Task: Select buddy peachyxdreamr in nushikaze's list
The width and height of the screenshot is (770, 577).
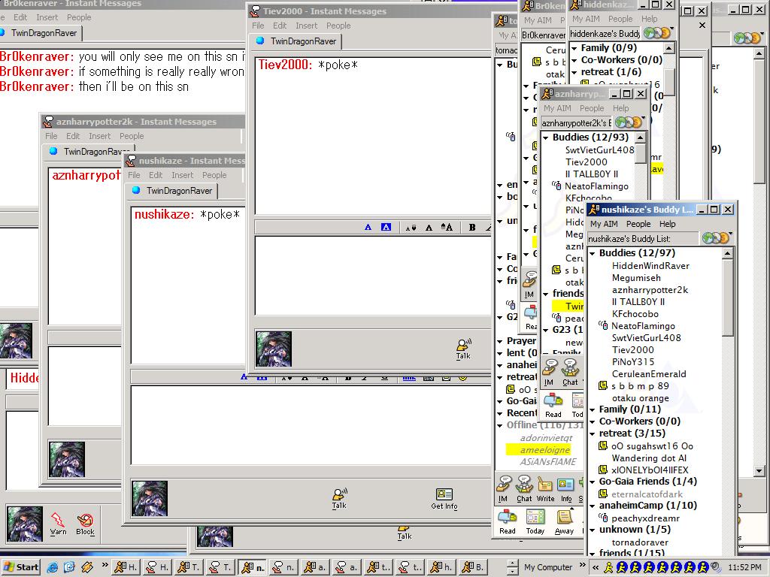Action: 645,518
